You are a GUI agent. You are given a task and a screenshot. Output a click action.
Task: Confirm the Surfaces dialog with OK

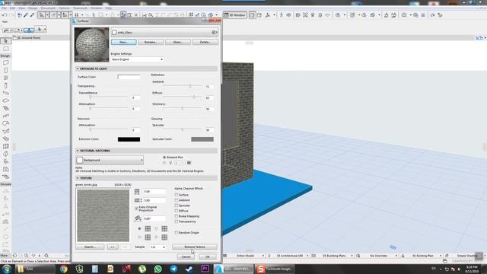click(x=208, y=256)
